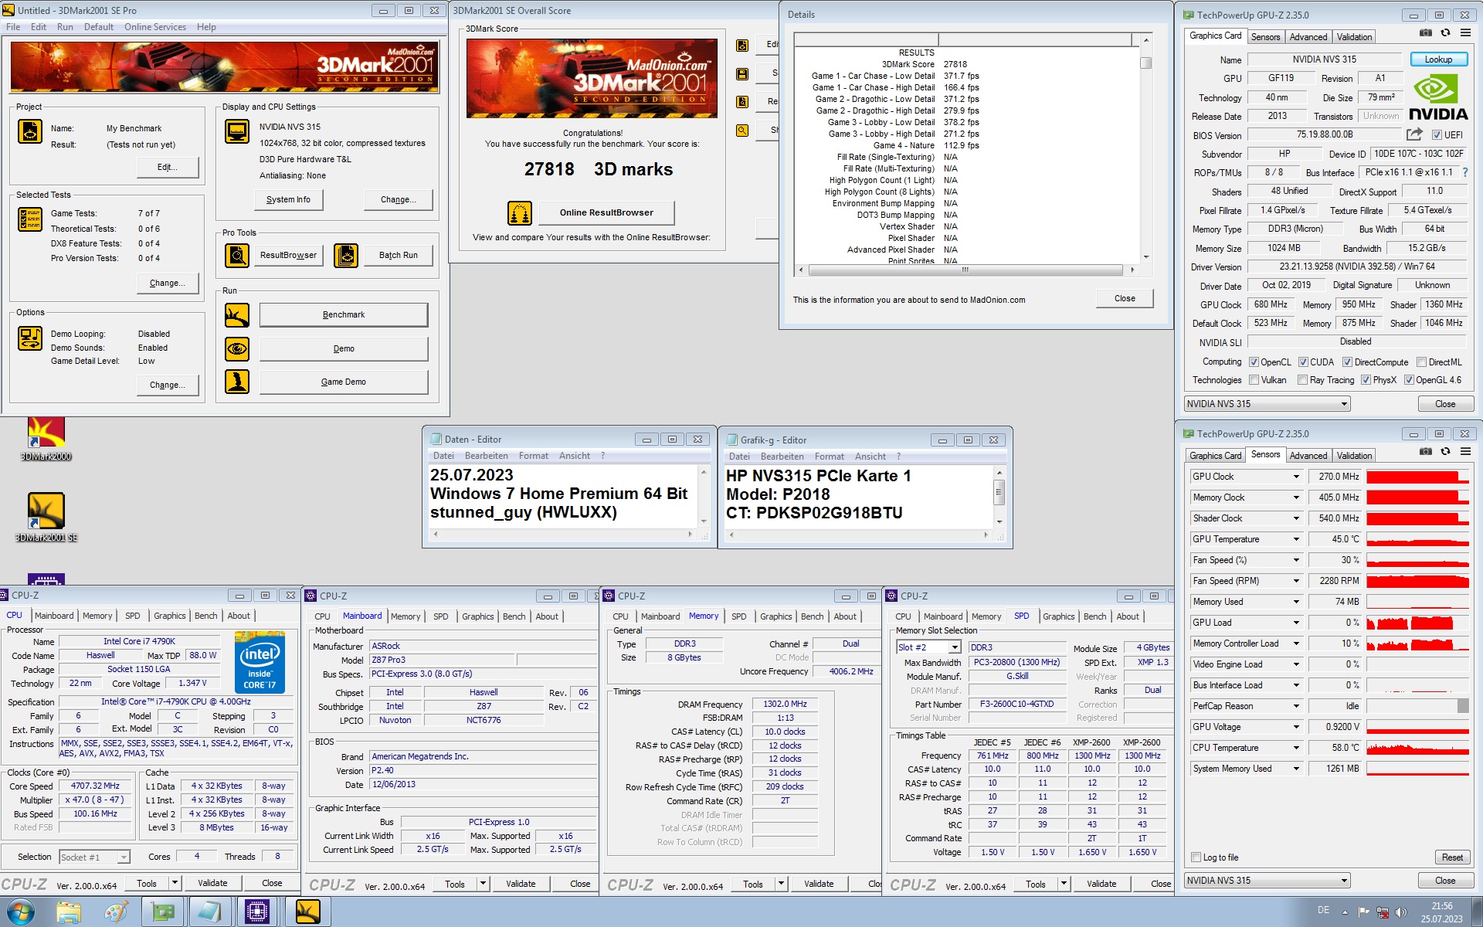Click the floppy disk icon in the Overall Score window
1483x927 pixels.
pyautogui.click(x=742, y=74)
